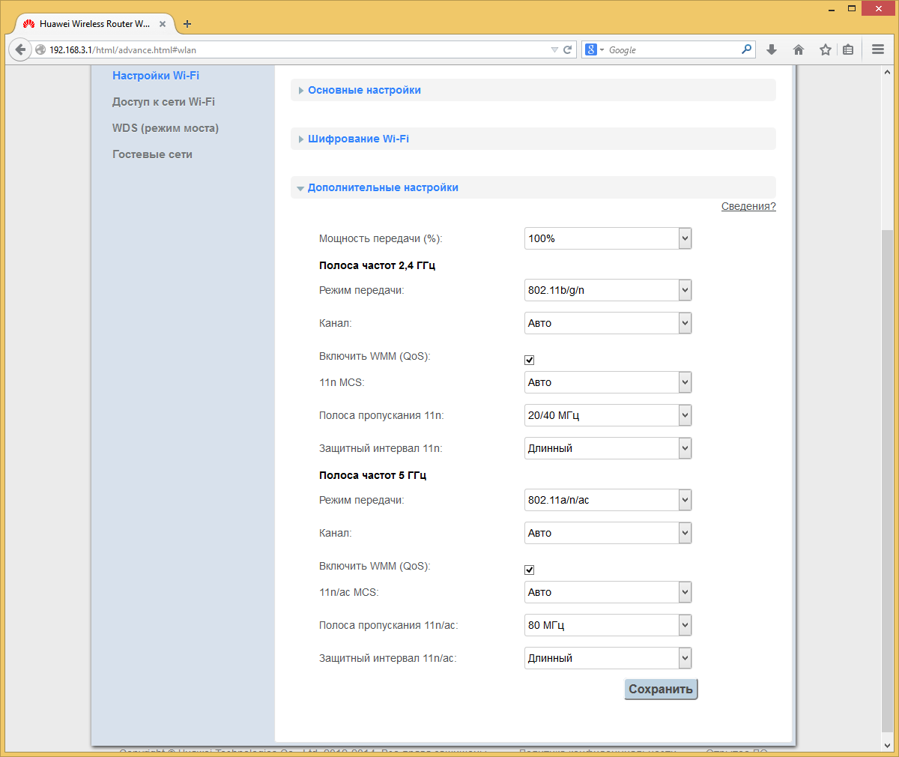Screen dimensions: 899x757
Task: Click the scrollbar down arrow
Action: pyautogui.click(x=887, y=745)
